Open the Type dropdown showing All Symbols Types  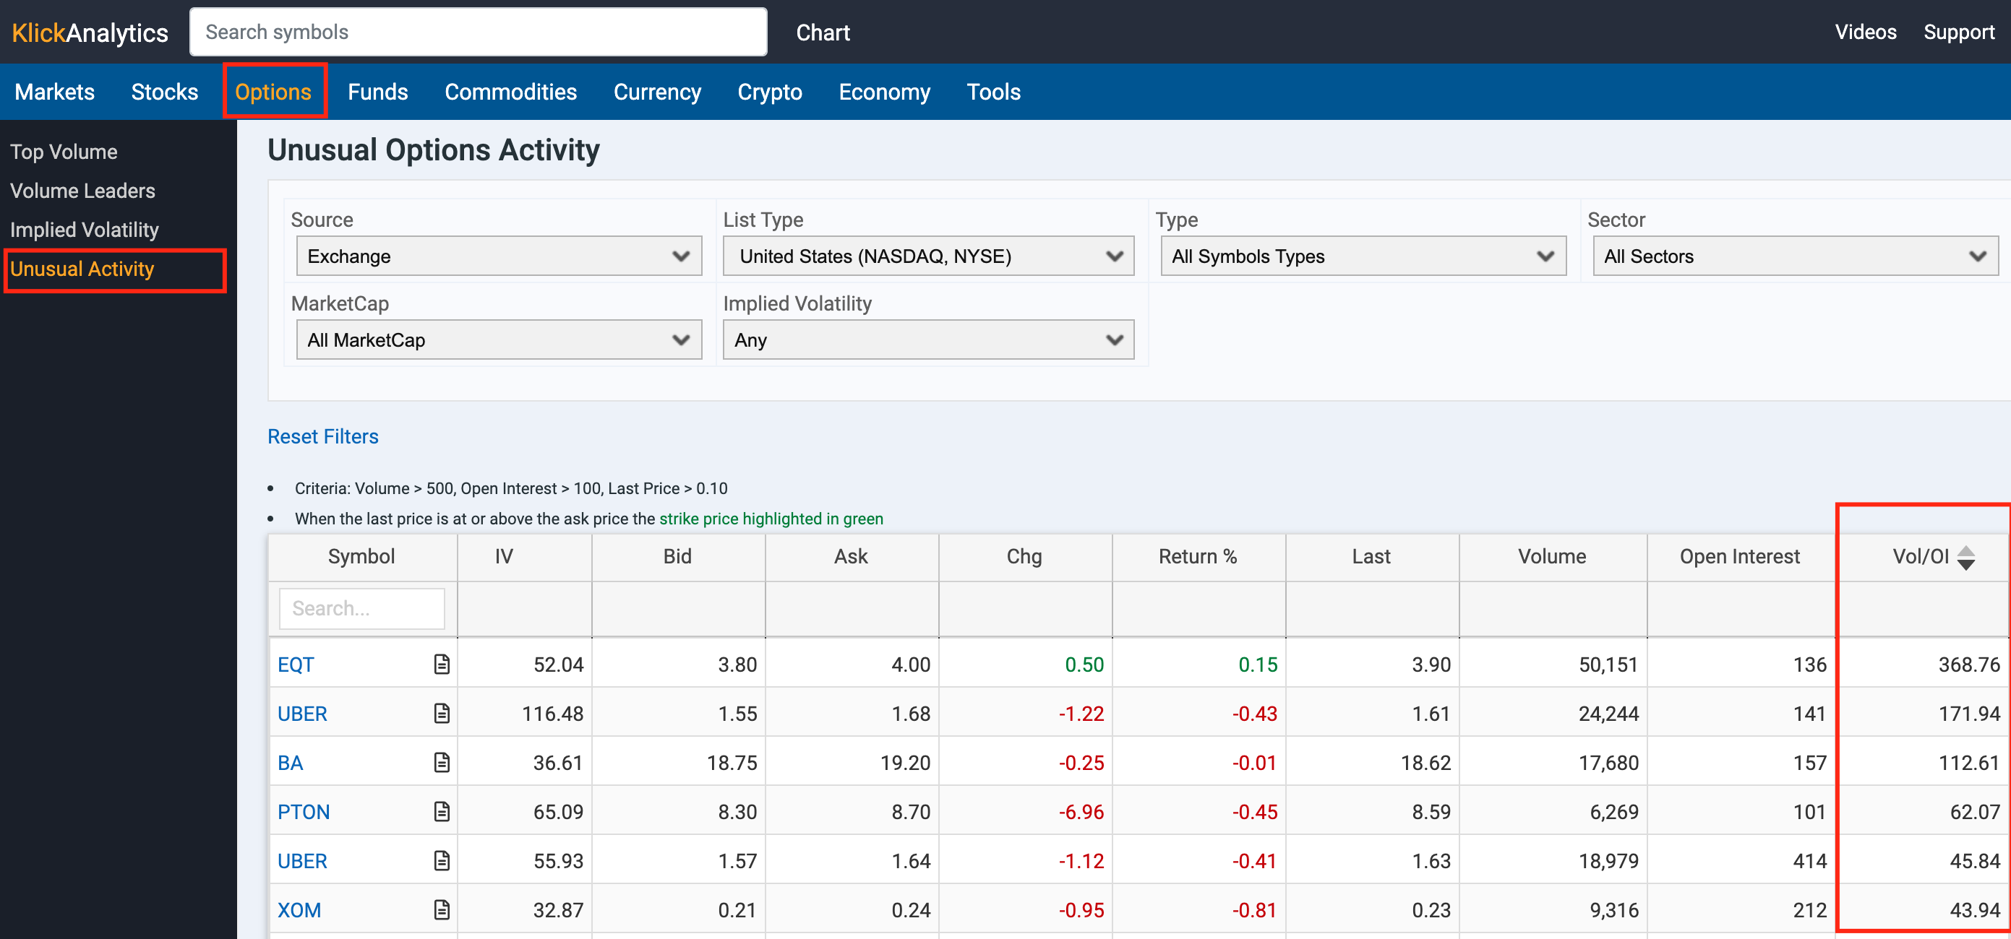click(1363, 256)
